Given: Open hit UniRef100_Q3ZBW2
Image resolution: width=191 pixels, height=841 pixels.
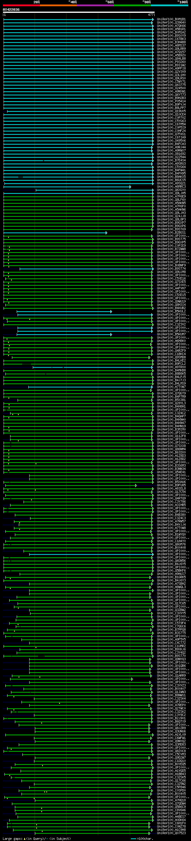Looking at the screenshot, I should (x=171, y=610).
